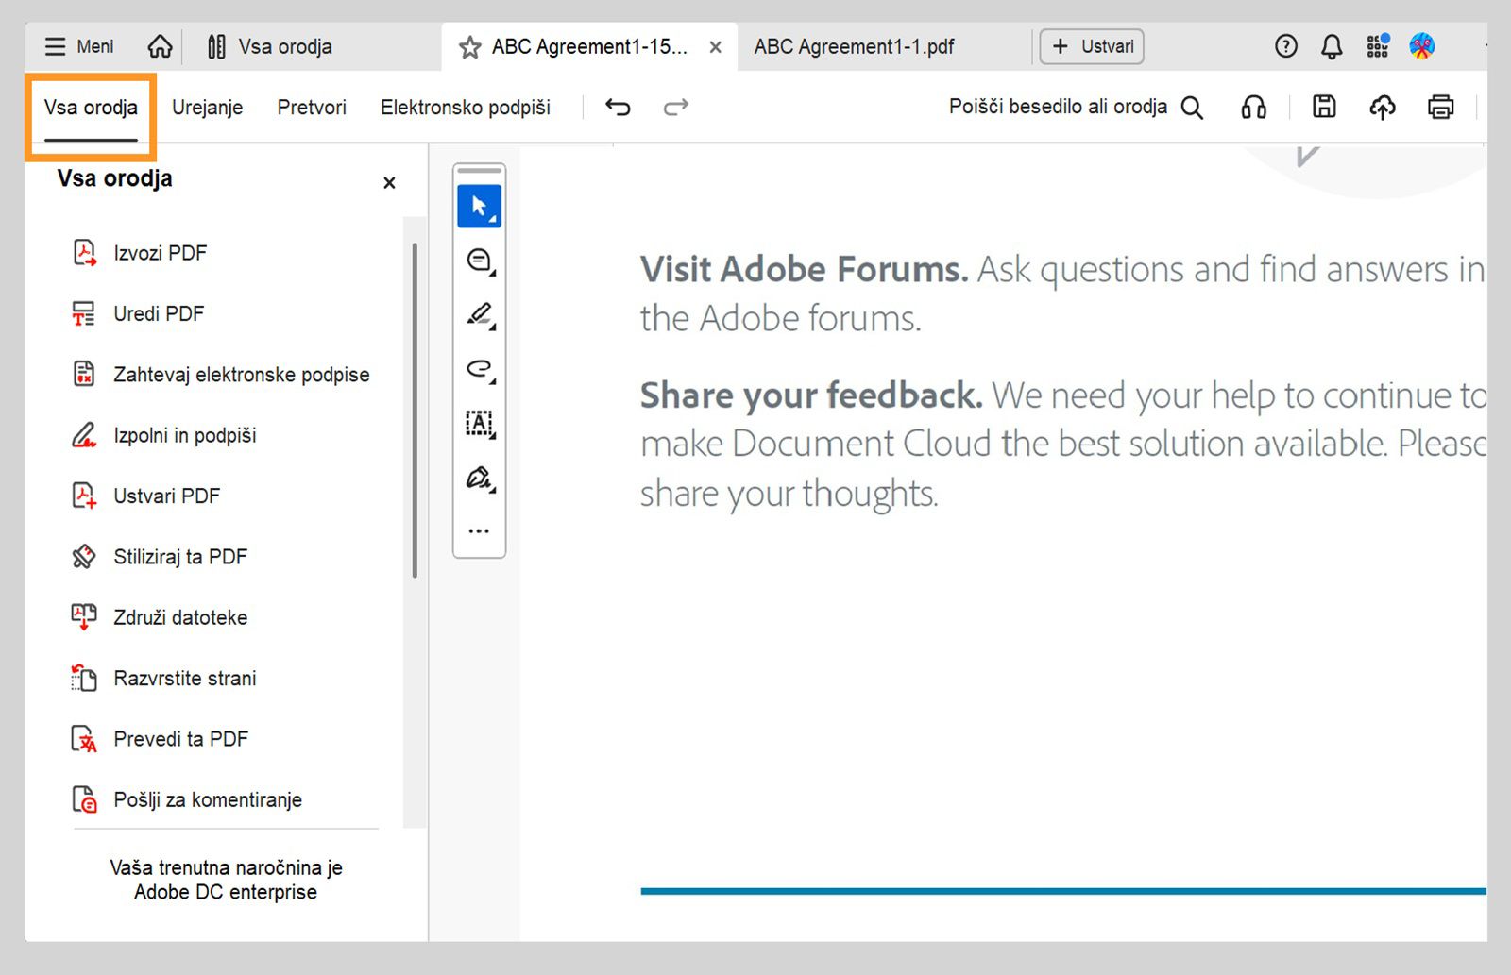The width and height of the screenshot is (1511, 975).
Task: Print the document using printer icon
Action: [x=1440, y=107]
